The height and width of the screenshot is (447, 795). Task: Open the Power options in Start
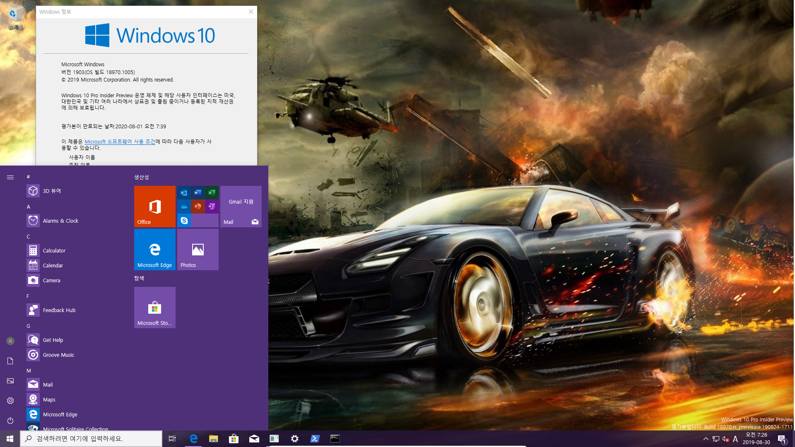[10, 421]
